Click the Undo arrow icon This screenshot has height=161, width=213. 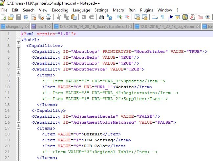click(x=84, y=17)
